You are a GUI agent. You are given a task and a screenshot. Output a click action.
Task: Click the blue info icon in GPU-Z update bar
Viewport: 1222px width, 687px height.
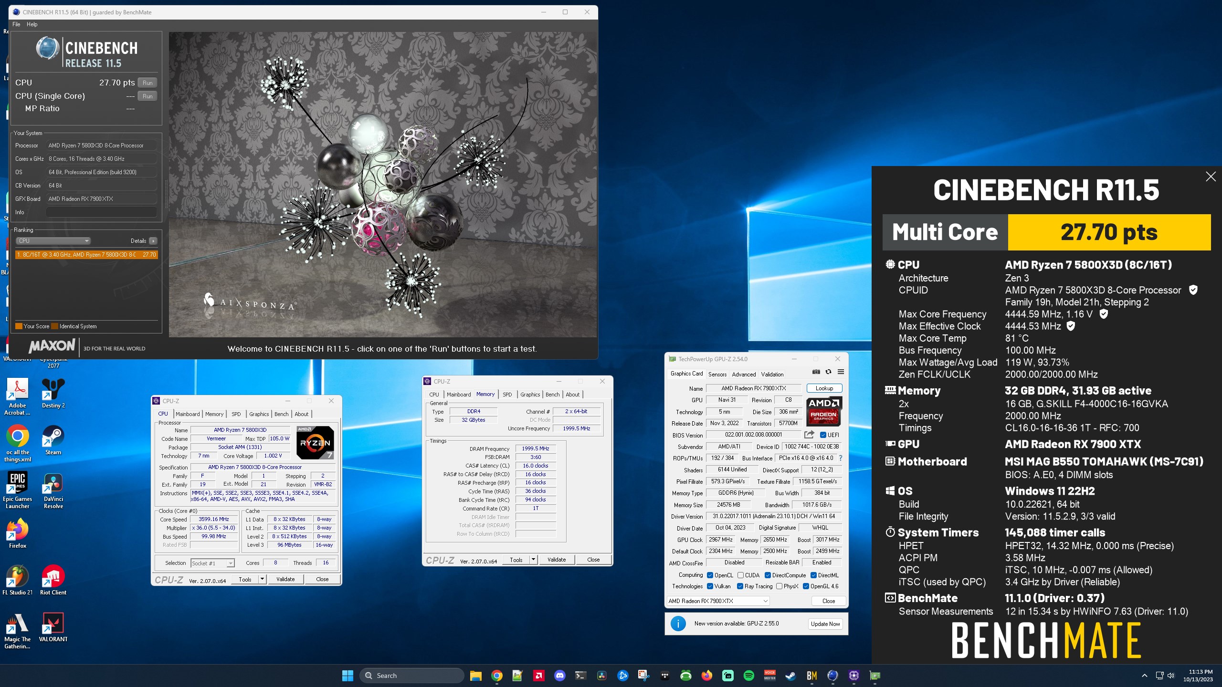678,624
